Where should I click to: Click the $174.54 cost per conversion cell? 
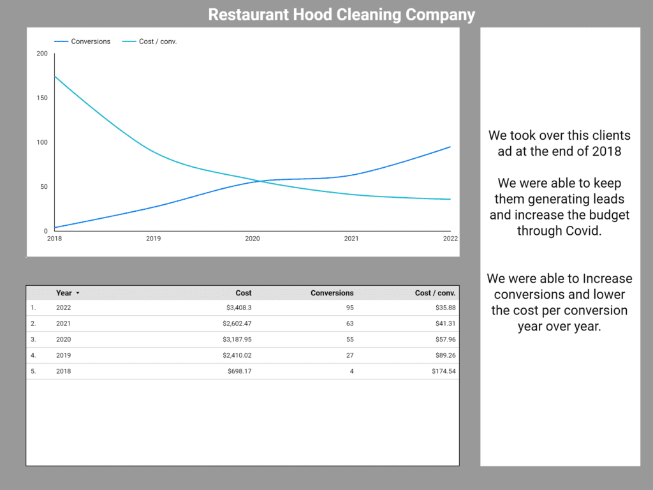click(444, 371)
